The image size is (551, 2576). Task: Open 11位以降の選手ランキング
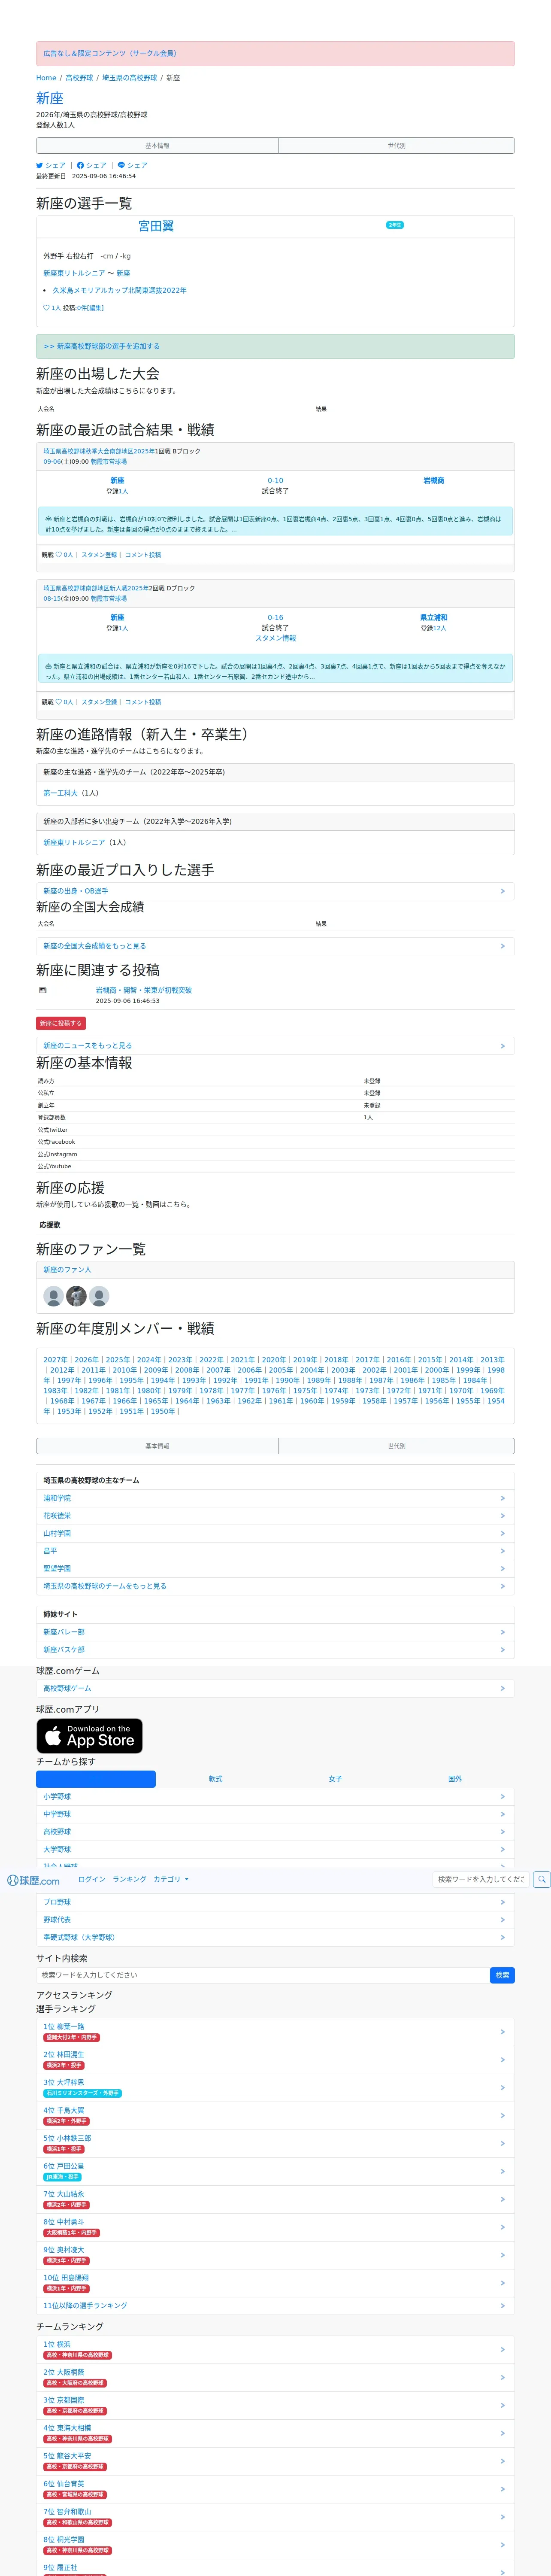click(275, 2306)
